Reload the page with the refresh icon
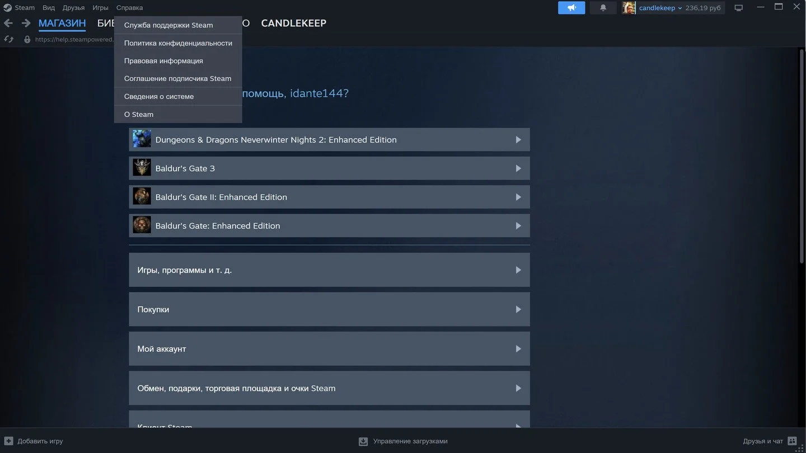Screen dimensions: 806x453 click(x=8, y=40)
